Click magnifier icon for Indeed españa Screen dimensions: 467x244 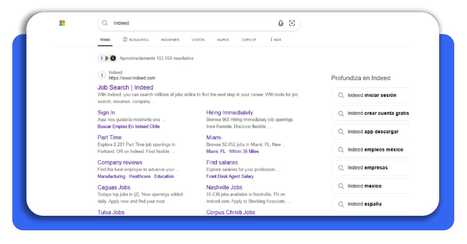341,204
